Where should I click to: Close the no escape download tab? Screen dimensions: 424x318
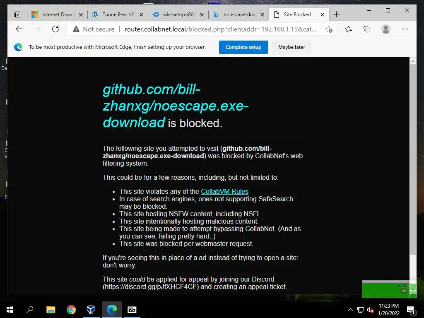[x=262, y=15]
